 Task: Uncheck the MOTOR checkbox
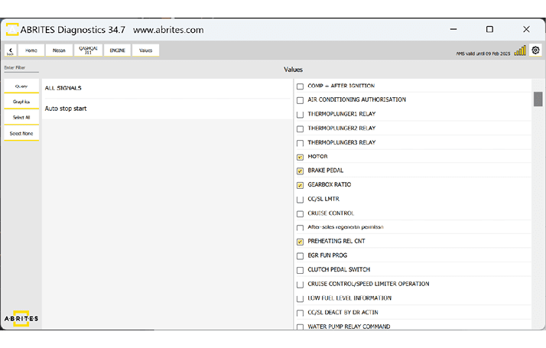[300, 157]
